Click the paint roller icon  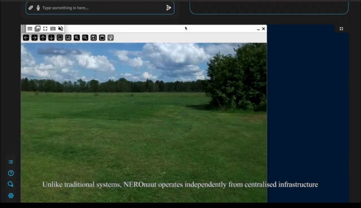[x=110, y=38]
